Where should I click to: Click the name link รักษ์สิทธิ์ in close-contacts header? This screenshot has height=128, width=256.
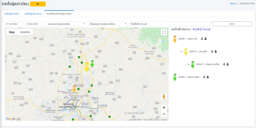pos(201,29)
